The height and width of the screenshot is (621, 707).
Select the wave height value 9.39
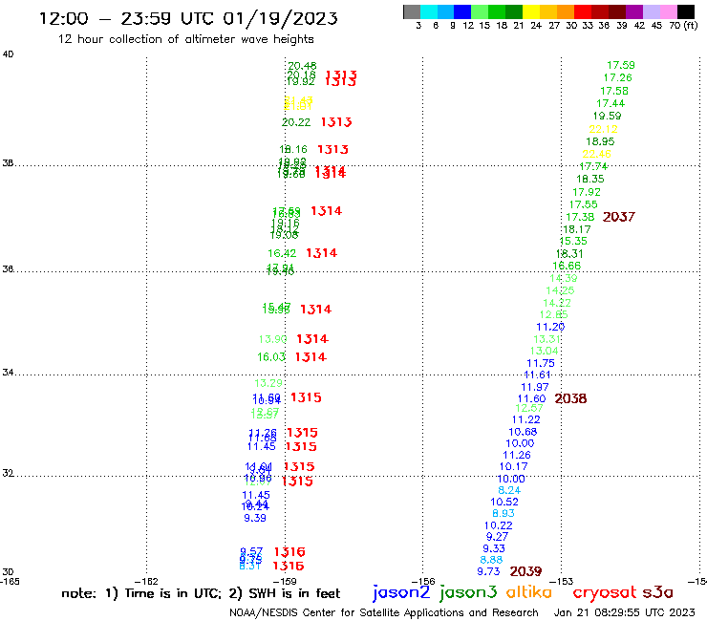(x=255, y=519)
